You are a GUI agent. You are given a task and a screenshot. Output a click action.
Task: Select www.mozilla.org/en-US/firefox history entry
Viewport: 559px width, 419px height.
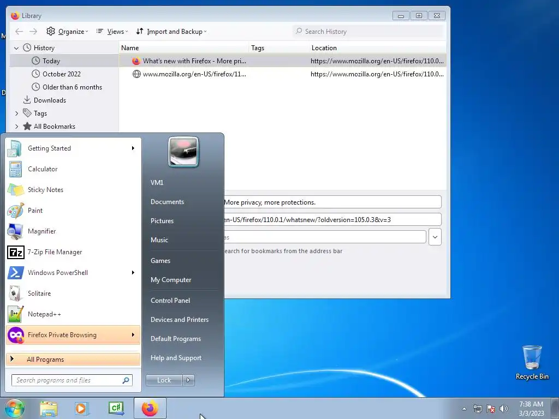[282, 74]
